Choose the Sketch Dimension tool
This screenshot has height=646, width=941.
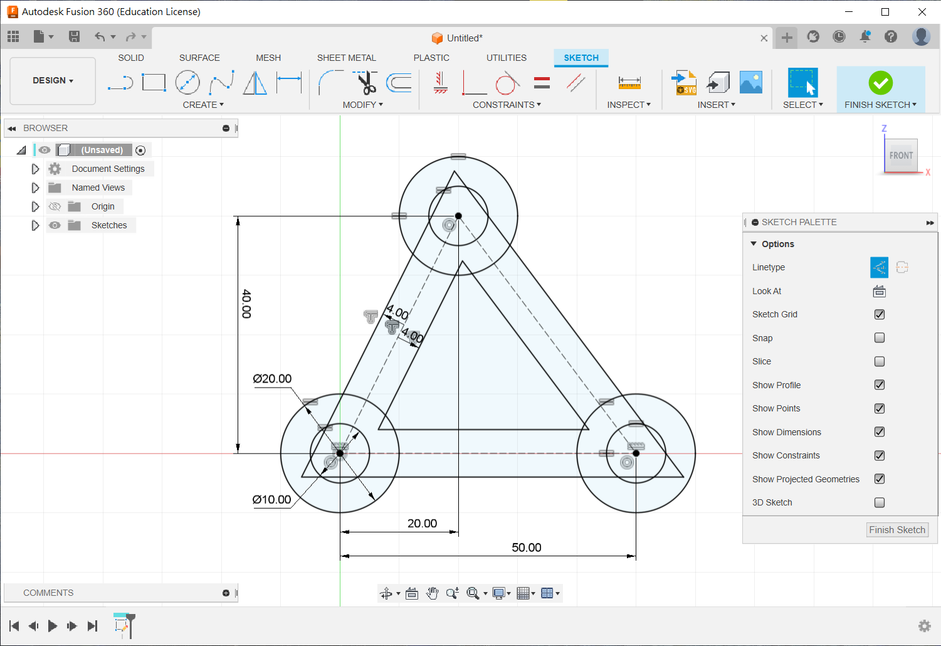point(289,83)
